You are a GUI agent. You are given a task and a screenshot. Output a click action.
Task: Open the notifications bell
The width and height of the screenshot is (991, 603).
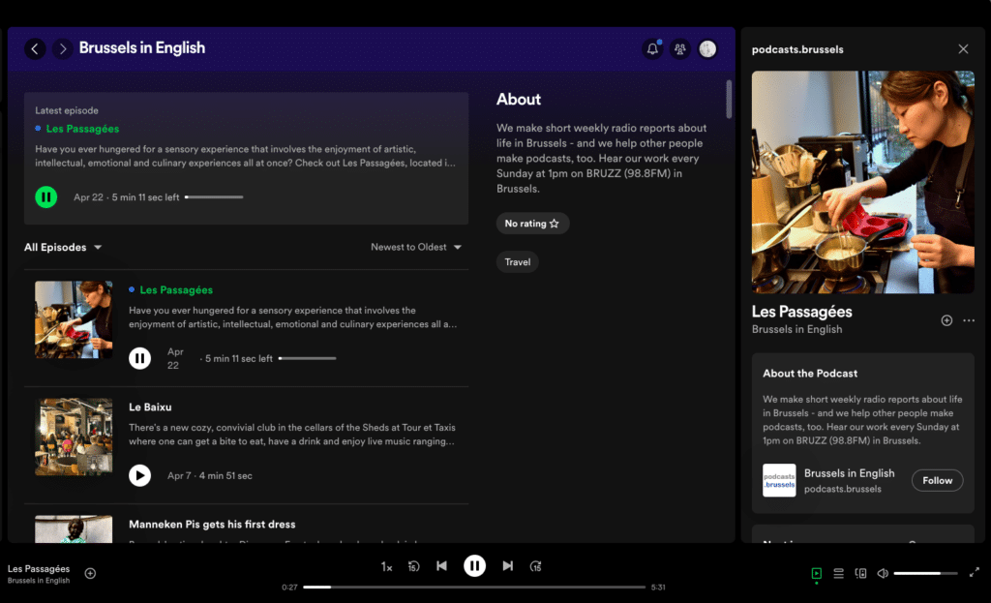[x=652, y=48]
